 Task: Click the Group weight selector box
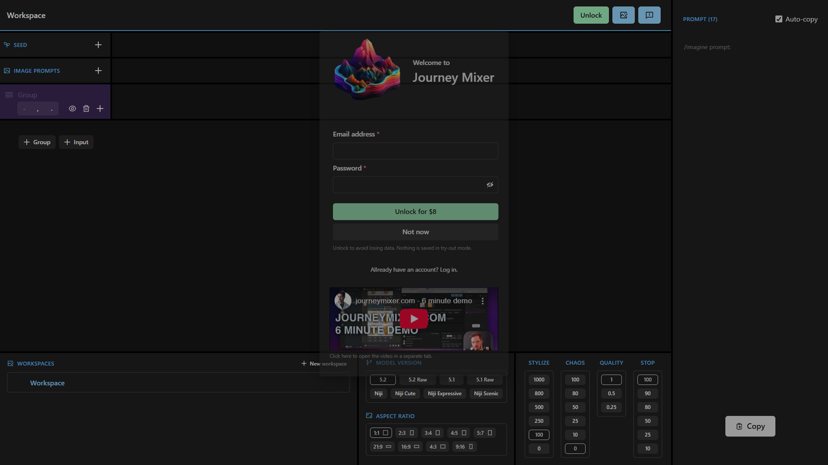click(38, 109)
